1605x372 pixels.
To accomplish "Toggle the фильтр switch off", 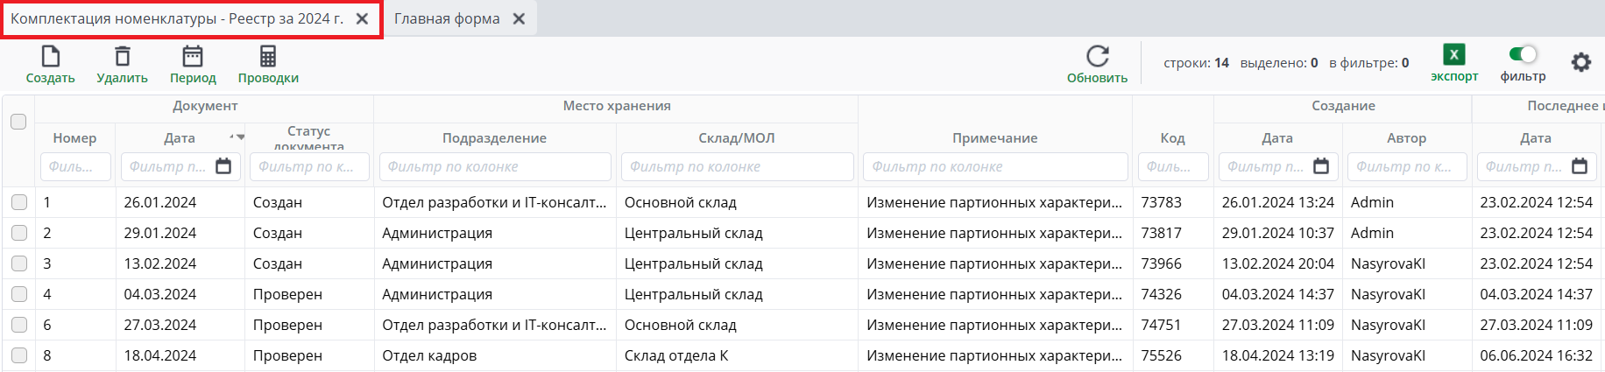I will pos(1523,54).
